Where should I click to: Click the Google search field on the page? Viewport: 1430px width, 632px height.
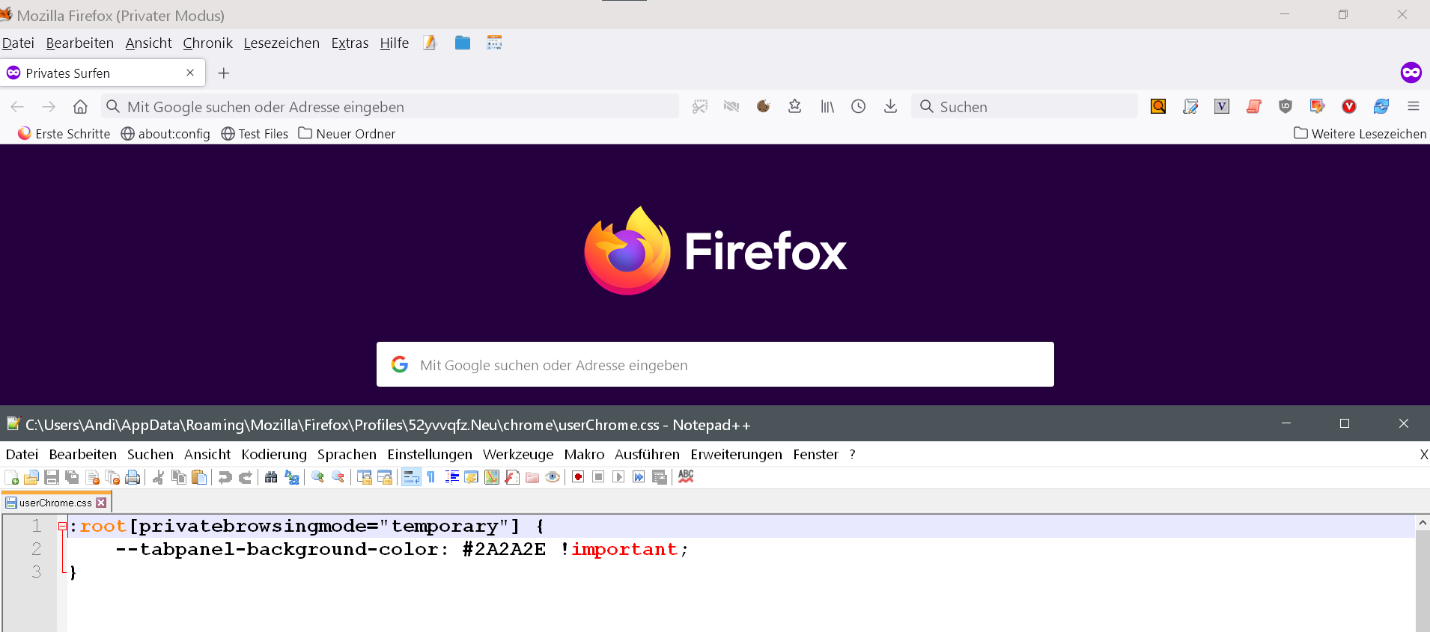pyautogui.click(x=715, y=364)
